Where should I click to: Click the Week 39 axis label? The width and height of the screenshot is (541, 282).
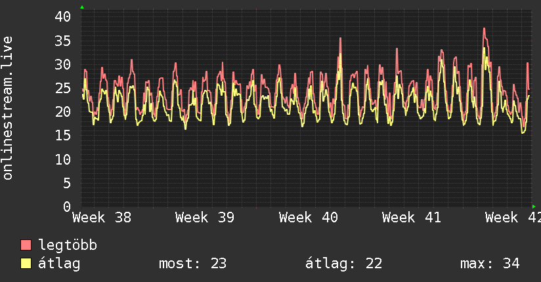pyautogui.click(x=205, y=218)
